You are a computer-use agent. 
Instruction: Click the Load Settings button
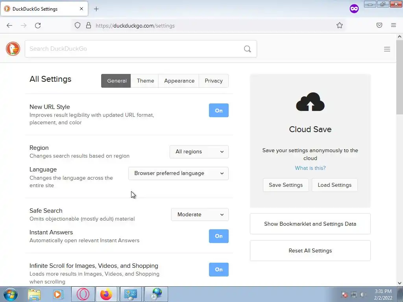335,185
